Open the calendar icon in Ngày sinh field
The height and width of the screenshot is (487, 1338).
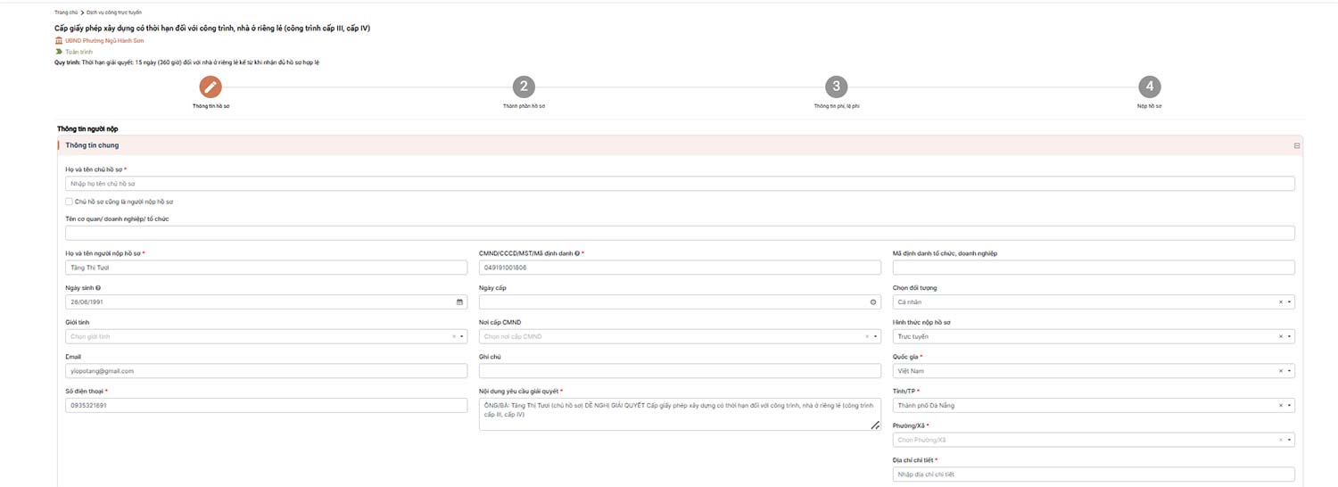[x=459, y=302]
